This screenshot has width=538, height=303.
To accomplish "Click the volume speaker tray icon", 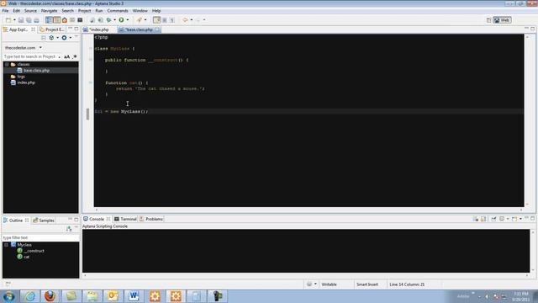I will [487, 296].
